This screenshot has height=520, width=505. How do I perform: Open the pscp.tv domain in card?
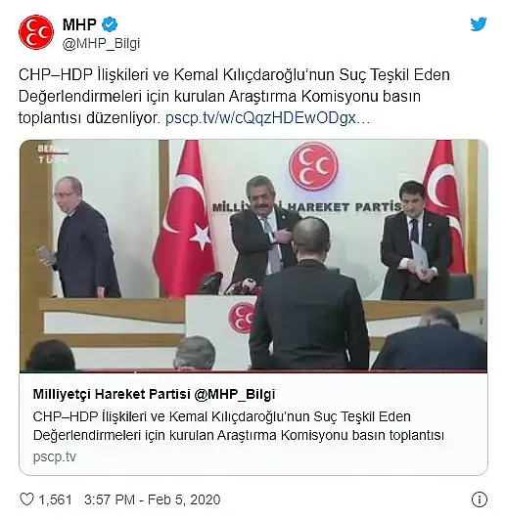point(55,457)
